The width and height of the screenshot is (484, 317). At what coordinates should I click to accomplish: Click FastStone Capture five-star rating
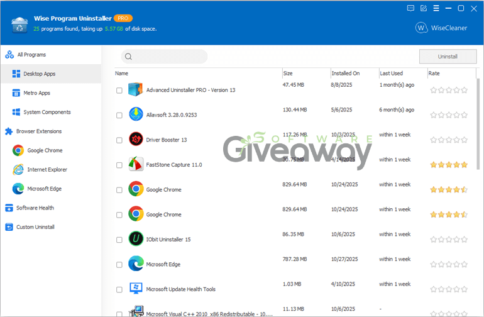coord(449,165)
